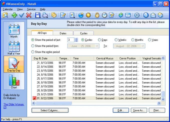This screenshot has width=170, height=122.
Task: Click the Save As button
Action: click(139, 110)
